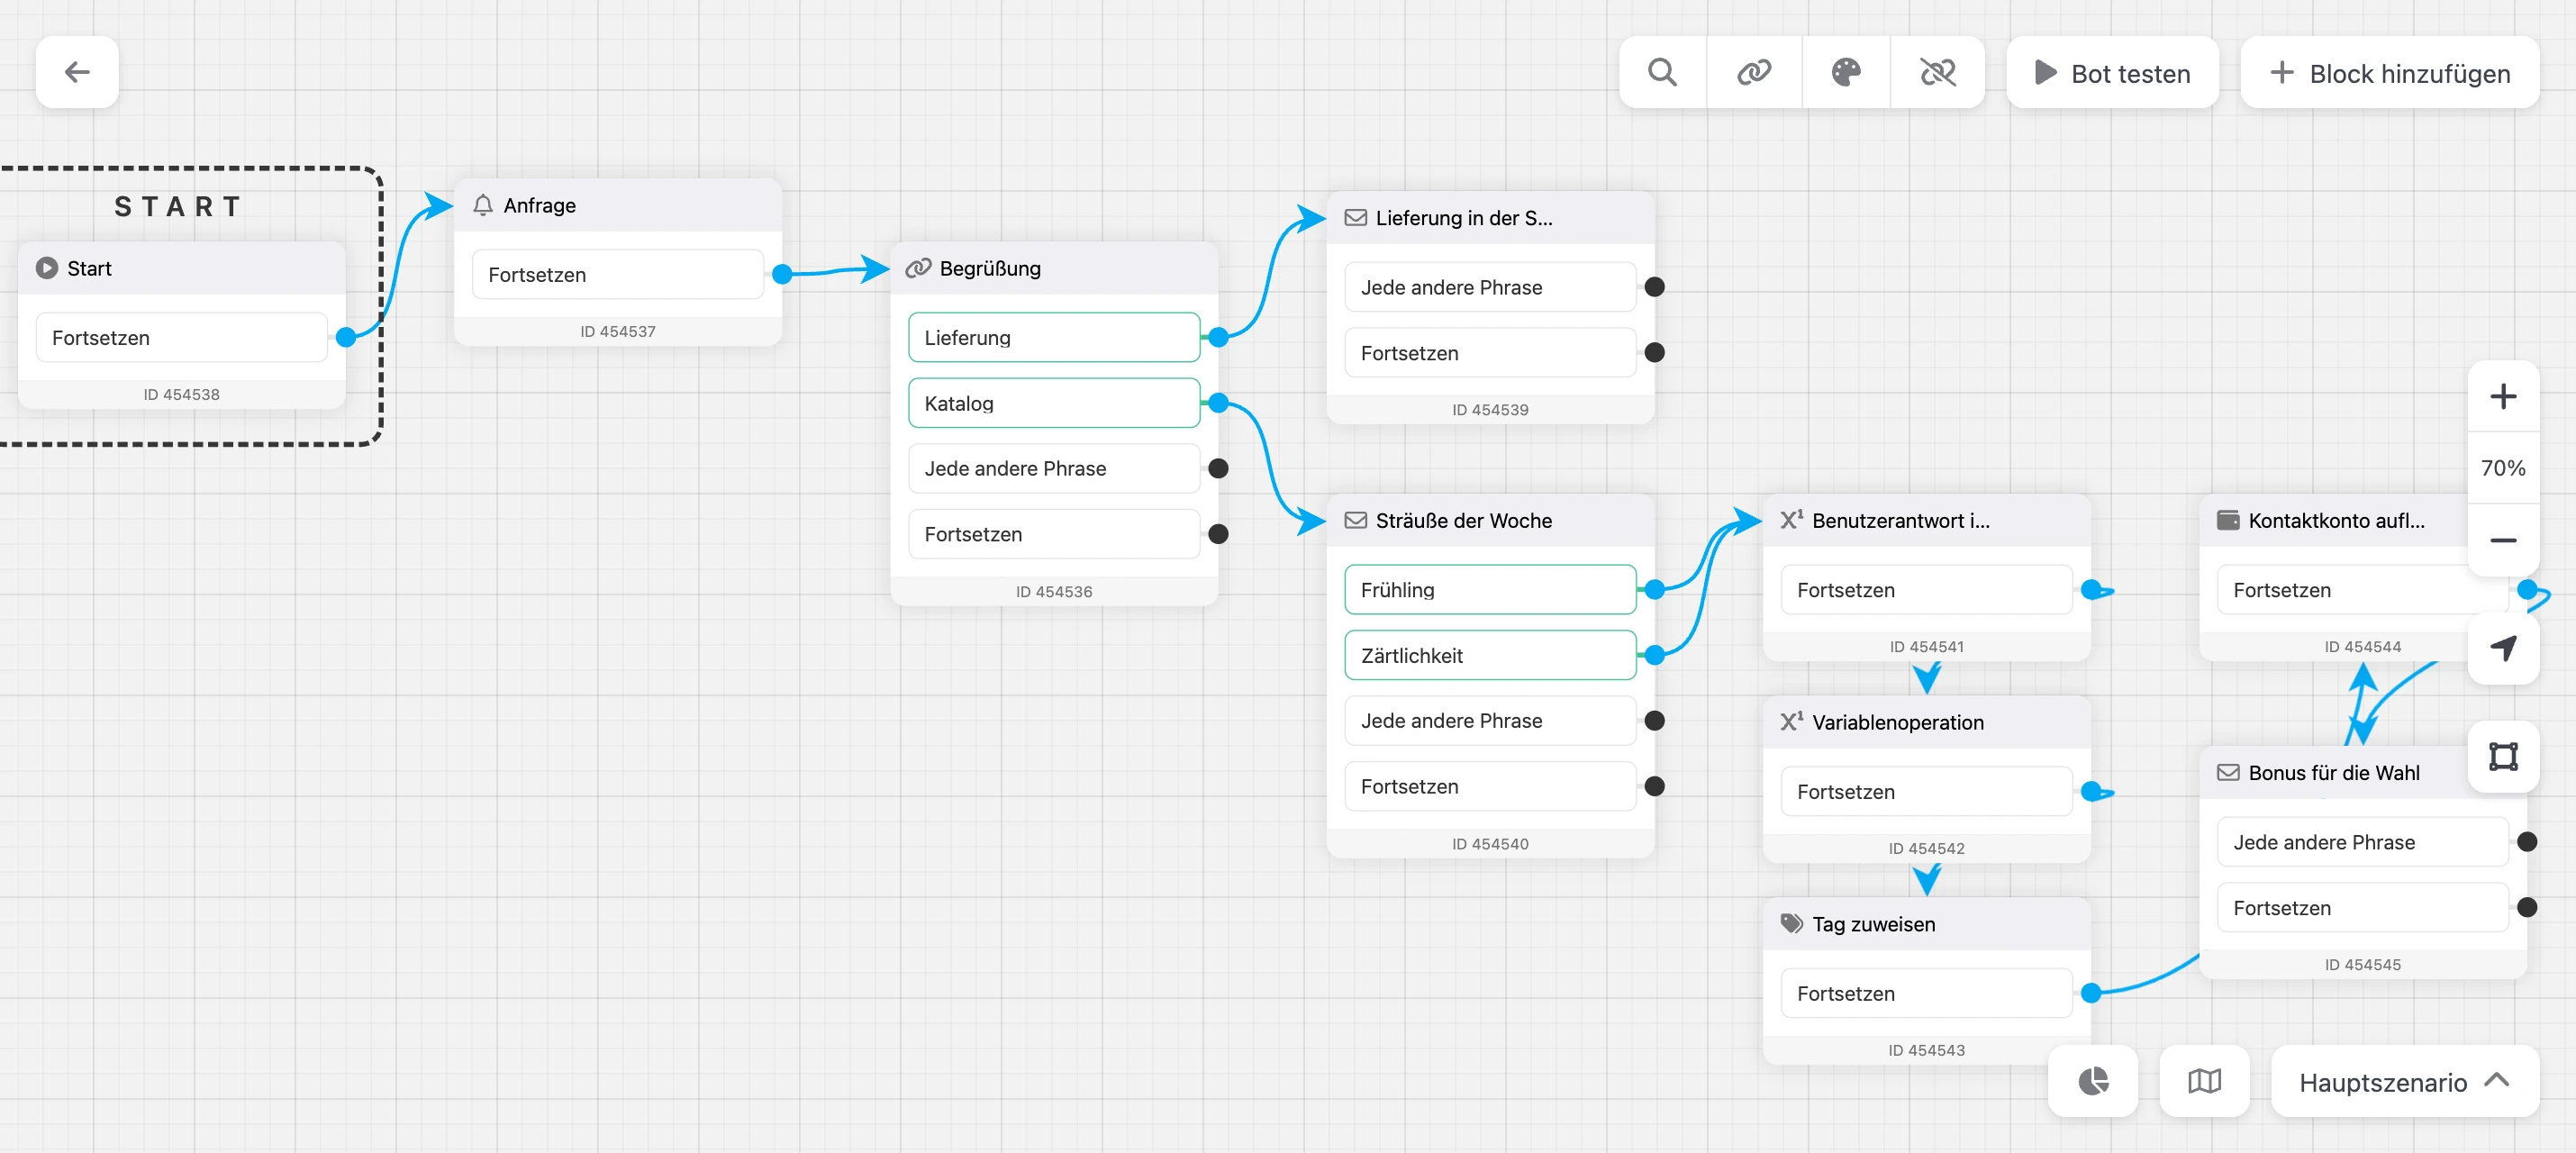Click variable icon on Benutzerantwort block

(x=1791, y=519)
